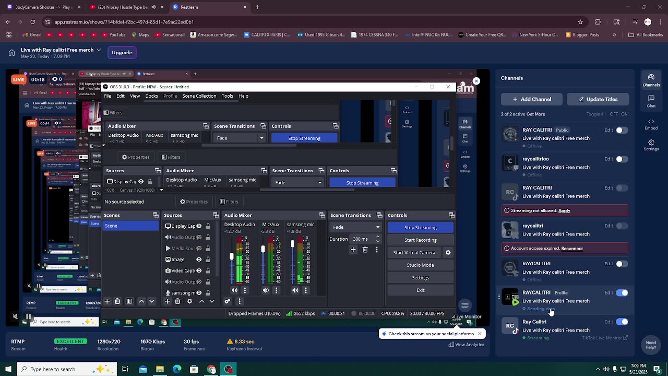The height and width of the screenshot is (376, 668).
Task: Mute the Desktop Audio speaker icon
Action: point(234,290)
